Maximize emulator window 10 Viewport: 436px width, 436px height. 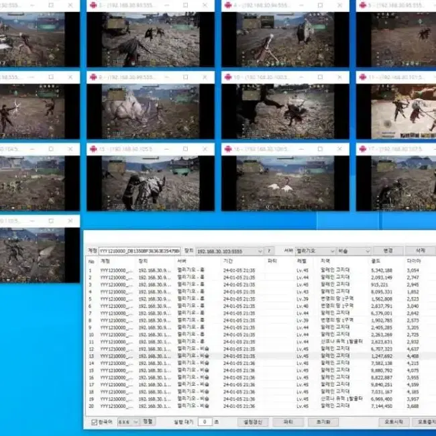(320, 77)
